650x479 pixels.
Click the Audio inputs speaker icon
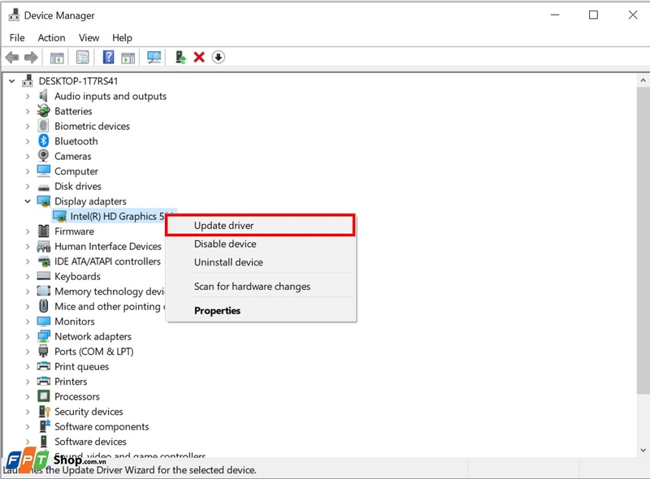(44, 96)
